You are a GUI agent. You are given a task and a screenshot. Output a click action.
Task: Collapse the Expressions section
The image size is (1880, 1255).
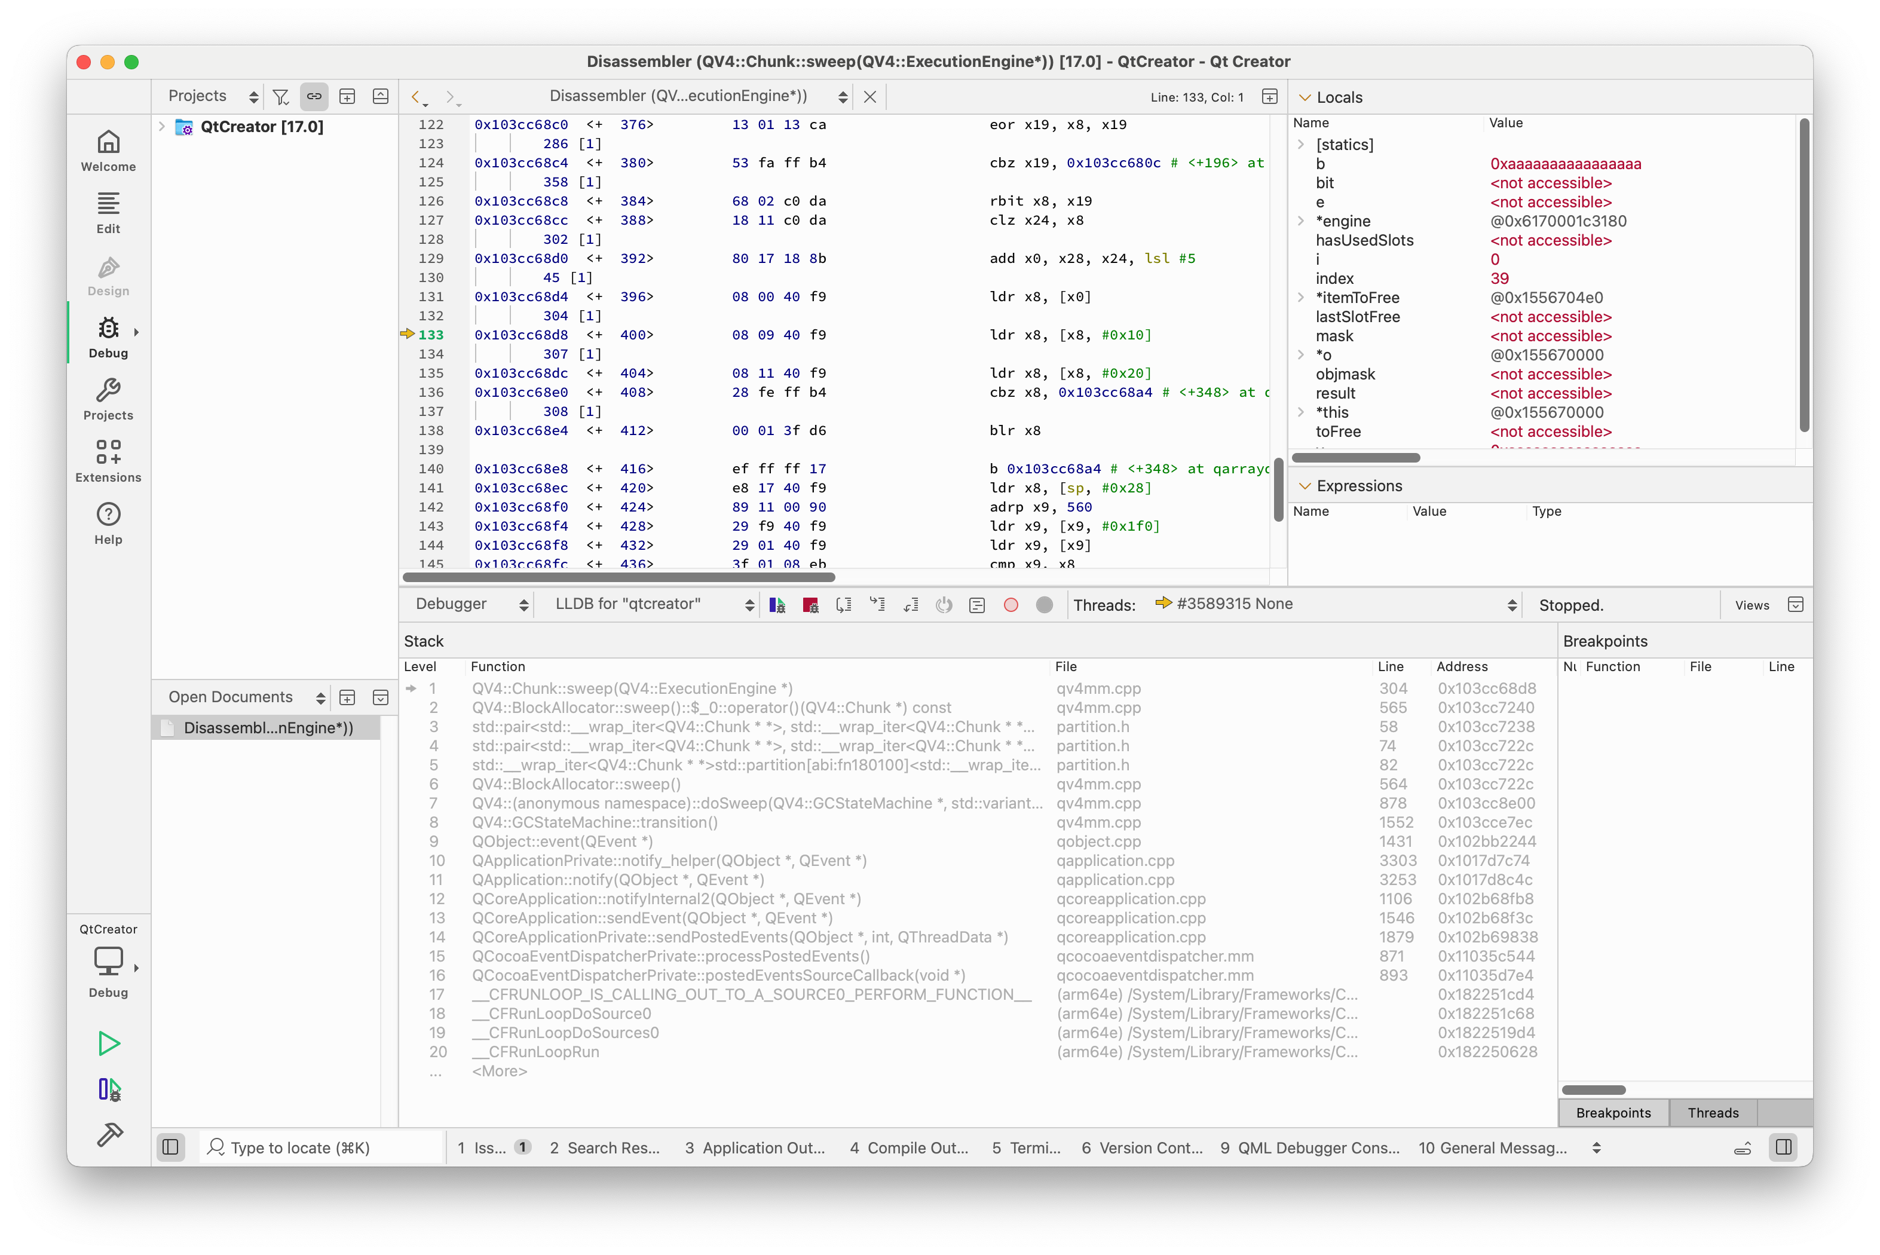pyautogui.click(x=1305, y=486)
